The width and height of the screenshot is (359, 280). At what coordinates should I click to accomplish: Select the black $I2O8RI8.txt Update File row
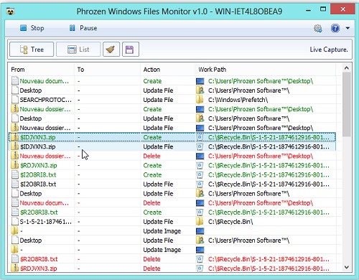(172, 185)
